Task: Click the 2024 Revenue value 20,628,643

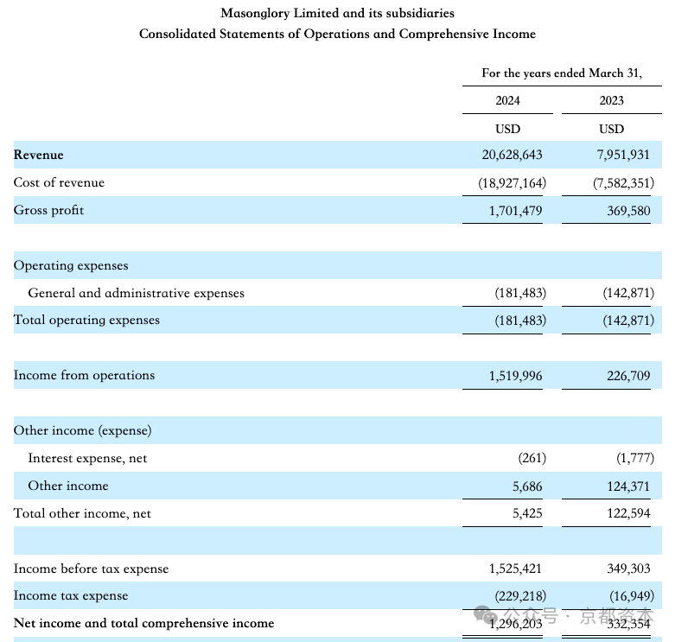Action: click(x=512, y=155)
